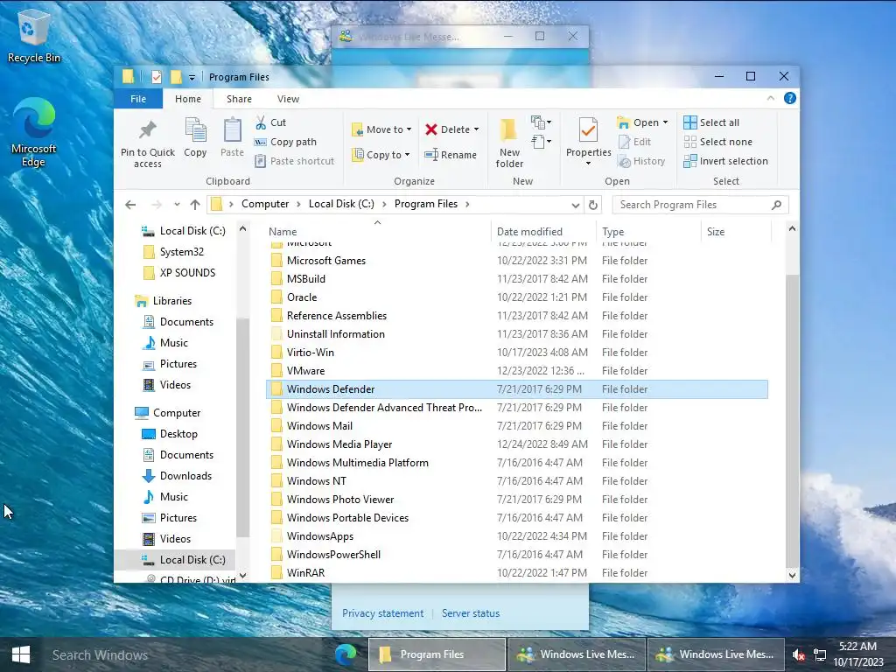This screenshot has width=896, height=672.
Task: Open the Delete dropdown arrow
Action: click(x=476, y=129)
